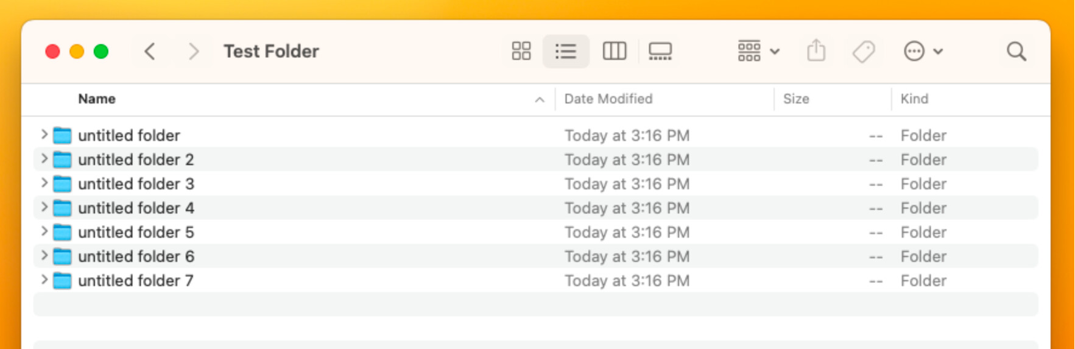Sort list by Kind column header
This screenshot has height=349, width=1075.
point(914,99)
